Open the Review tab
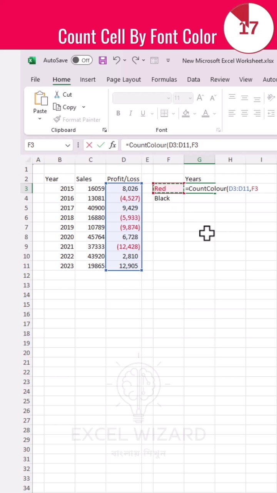Screen dimensions: 277x493 coord(220,79)
